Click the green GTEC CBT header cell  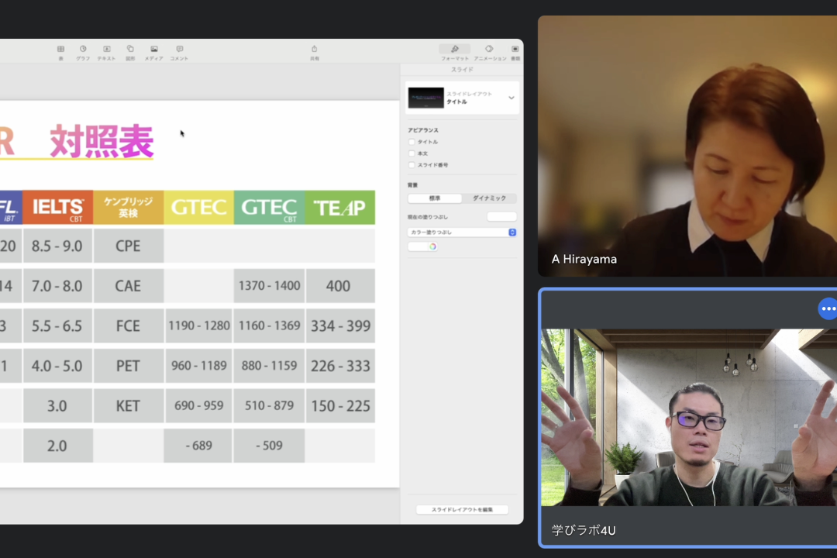pyautogui.click(x=269, y=207)
